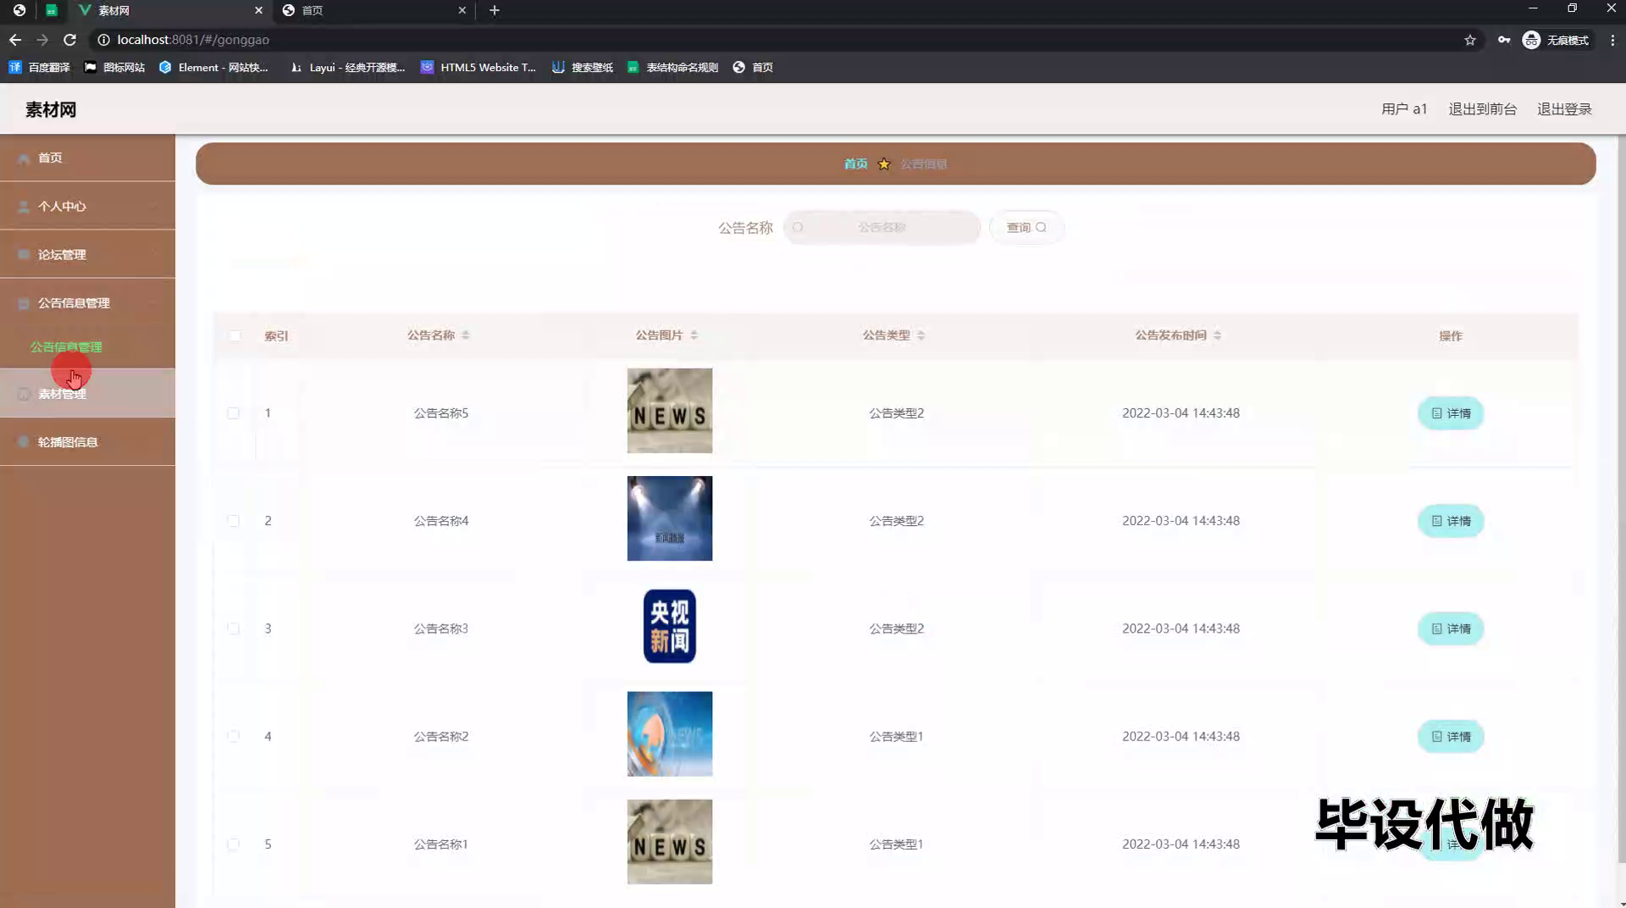The height and width of the screenshot is (908, 1626).
Task: Click the address bar URL
Action: click(x=193, y=40)
